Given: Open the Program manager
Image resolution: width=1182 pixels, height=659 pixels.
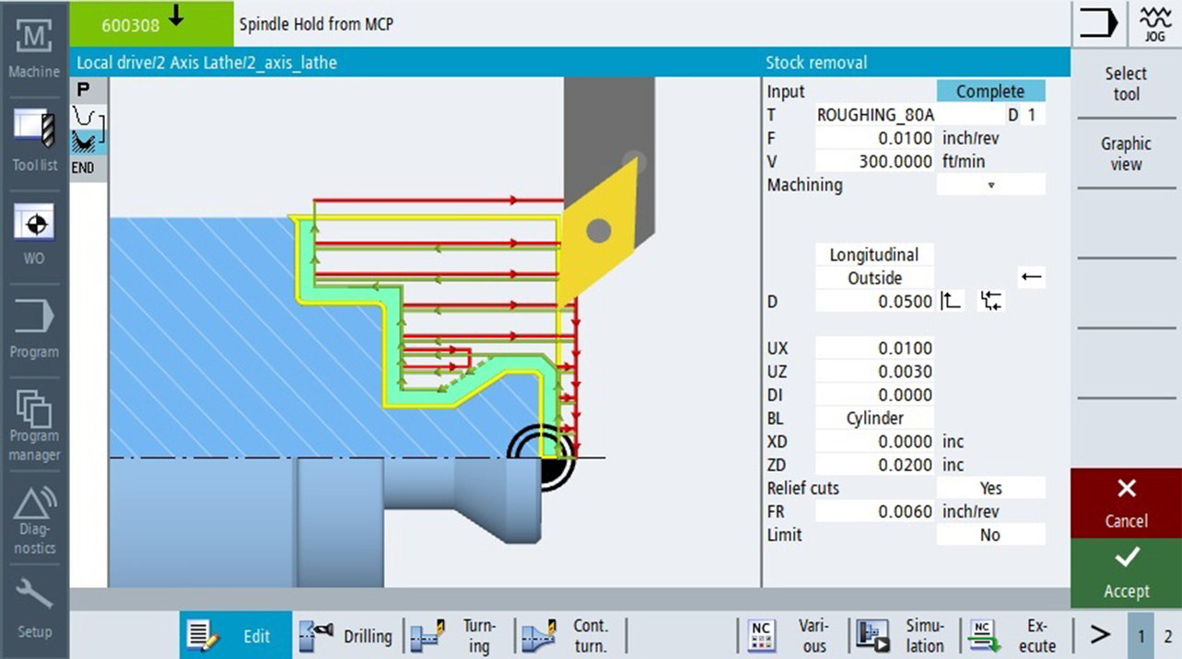Looking at the screenshot, I should pyautogui.click(x=34, y=423).
